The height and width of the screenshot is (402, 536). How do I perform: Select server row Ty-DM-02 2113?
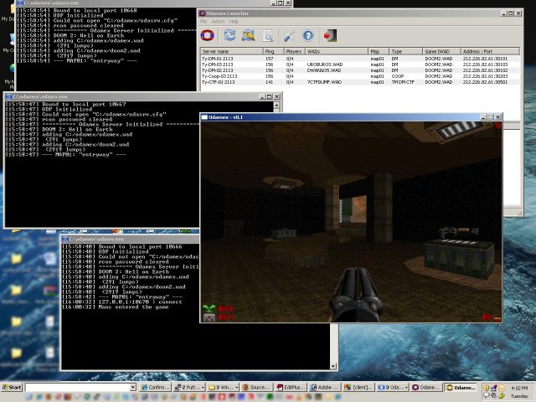click(x=360, y=70)
